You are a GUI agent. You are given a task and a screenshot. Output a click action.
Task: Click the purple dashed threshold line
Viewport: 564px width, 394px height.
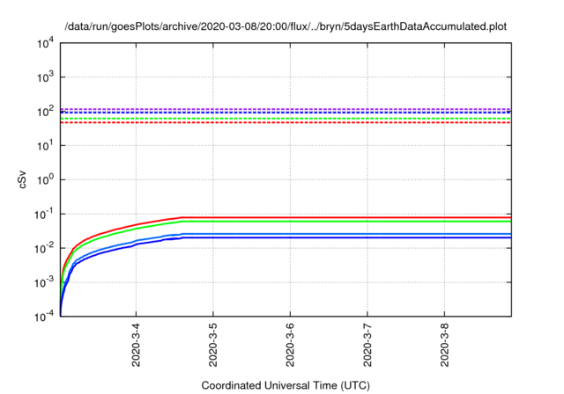pos(286,109)
